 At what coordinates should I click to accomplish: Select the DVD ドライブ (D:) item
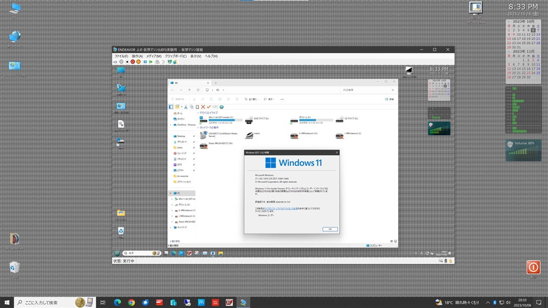tap(257, 120)
